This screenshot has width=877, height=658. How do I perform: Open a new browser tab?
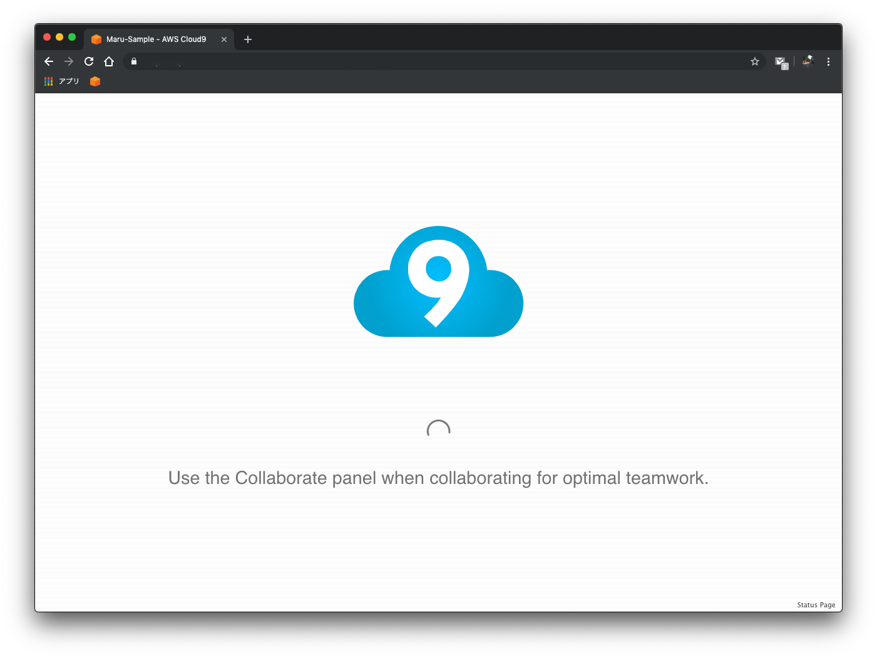click(x=248, y=39)
